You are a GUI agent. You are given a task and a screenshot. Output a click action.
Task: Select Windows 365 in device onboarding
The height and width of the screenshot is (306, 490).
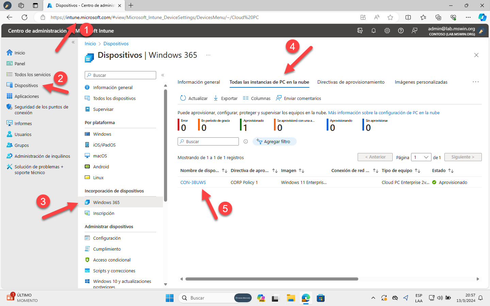(106, 202)
